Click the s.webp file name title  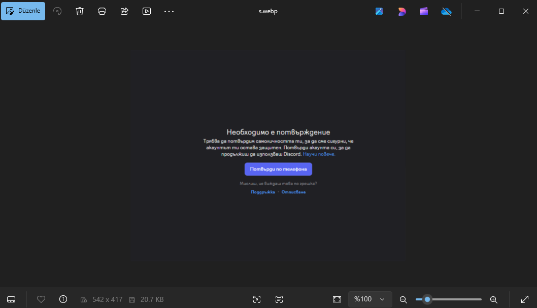point(268,11)
